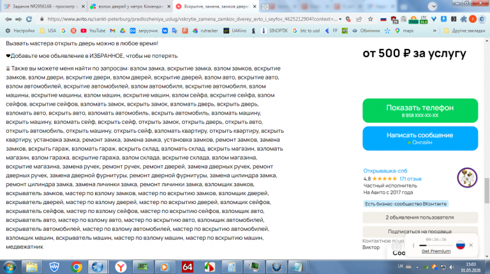Open the Gmail bookmark icon

(x=112, y=31)
